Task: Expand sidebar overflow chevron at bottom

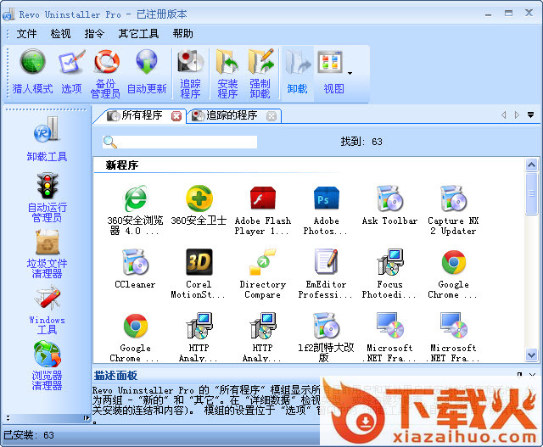Action: 8,418
